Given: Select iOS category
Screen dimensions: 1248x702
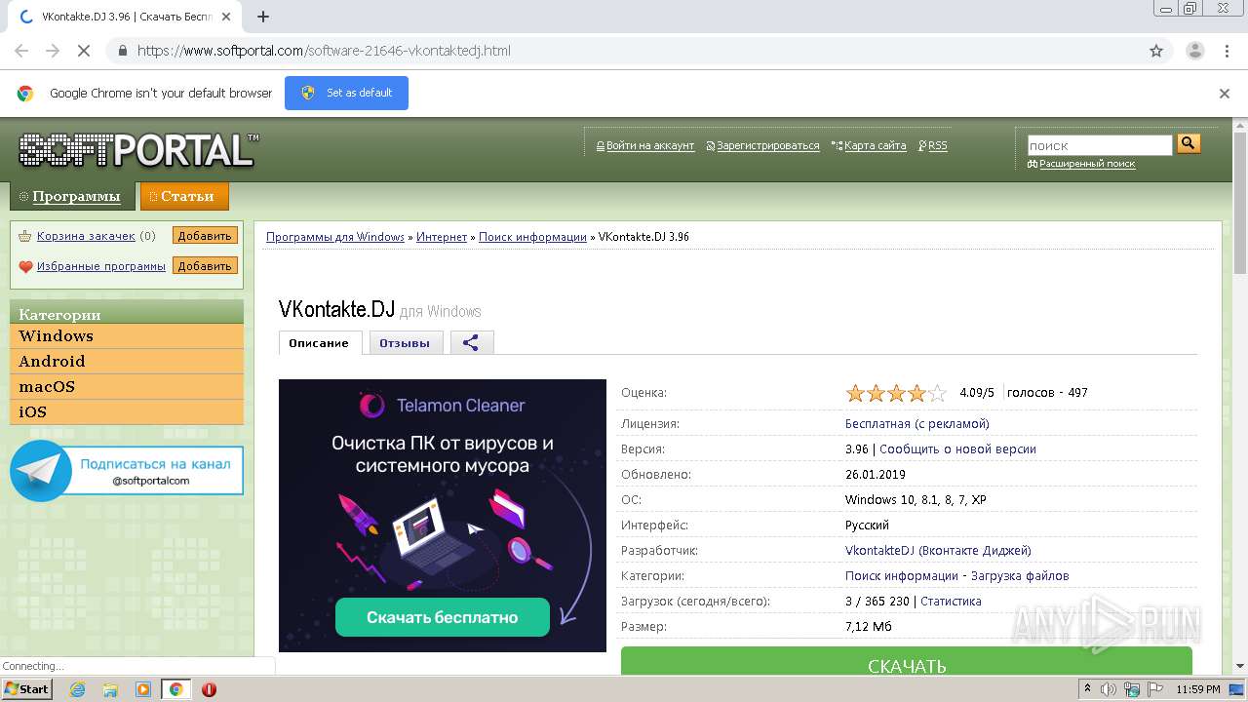Looking at the screenshot, I should pyautogui.click(x=127, y=412).
